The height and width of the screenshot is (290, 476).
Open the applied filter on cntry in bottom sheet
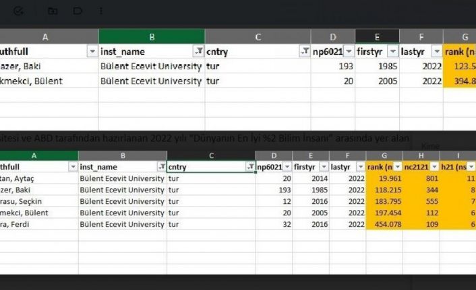pos(250,166)
